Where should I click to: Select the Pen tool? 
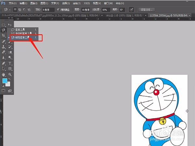tap(4, 63)
